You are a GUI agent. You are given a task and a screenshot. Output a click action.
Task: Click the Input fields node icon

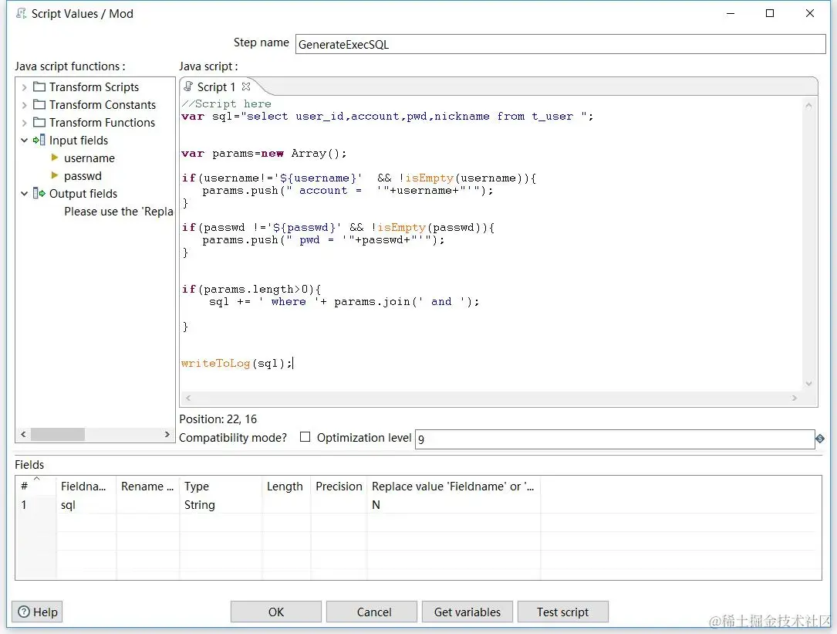[39, 140]
